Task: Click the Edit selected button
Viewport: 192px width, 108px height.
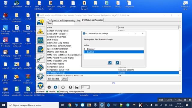Action: 53,79
